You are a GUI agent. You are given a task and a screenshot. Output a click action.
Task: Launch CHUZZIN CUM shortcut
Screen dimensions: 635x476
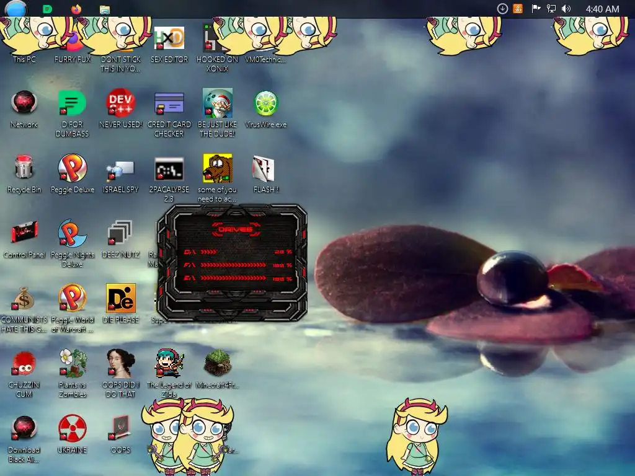(24, 374)
